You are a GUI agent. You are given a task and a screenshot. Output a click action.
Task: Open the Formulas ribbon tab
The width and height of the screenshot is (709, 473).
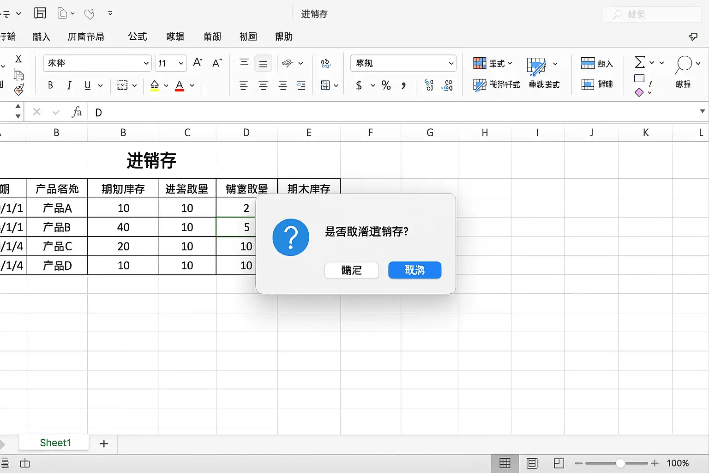click(x=137, y=36)
